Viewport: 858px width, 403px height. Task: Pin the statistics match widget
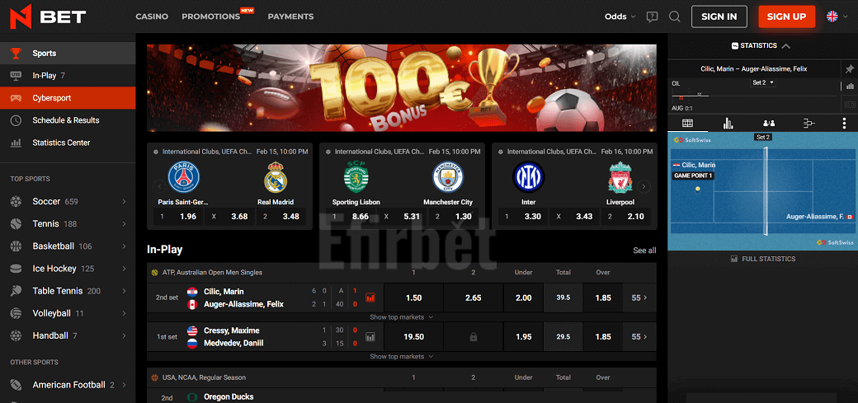coord(849,69)
